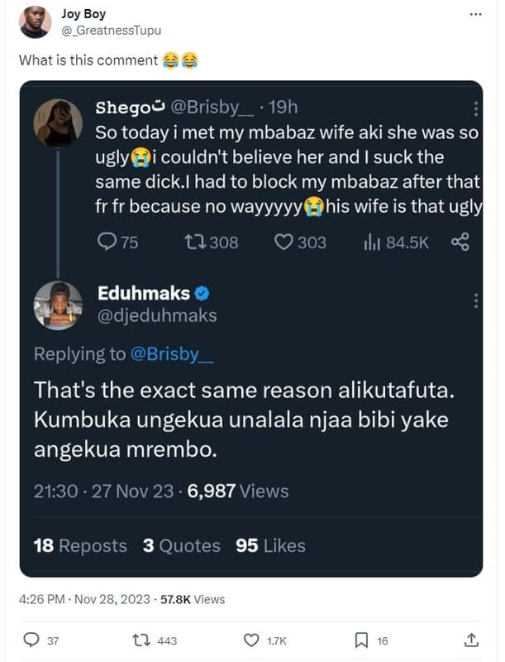Retweet the Shego tweet in the screenshot

tap(196, 242)
